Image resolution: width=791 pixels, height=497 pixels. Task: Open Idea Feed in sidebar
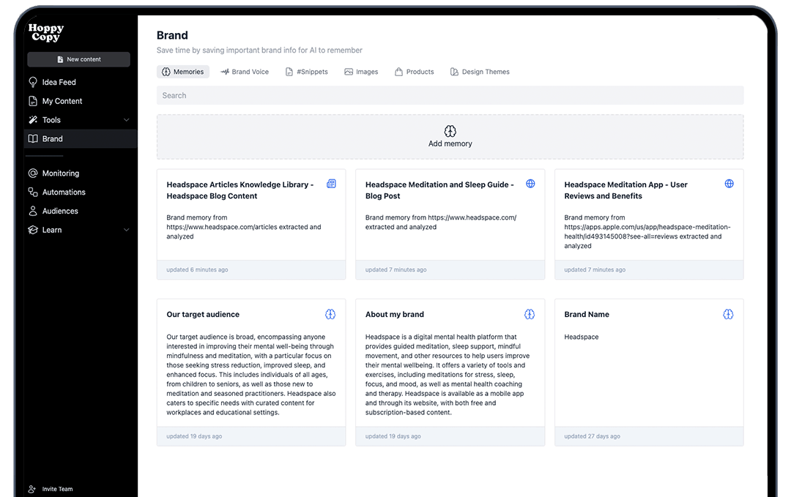[59, 82]
